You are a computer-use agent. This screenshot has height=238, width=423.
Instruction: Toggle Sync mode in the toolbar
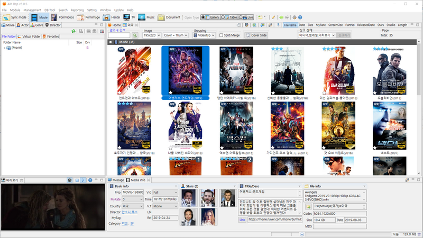point(15,17)
